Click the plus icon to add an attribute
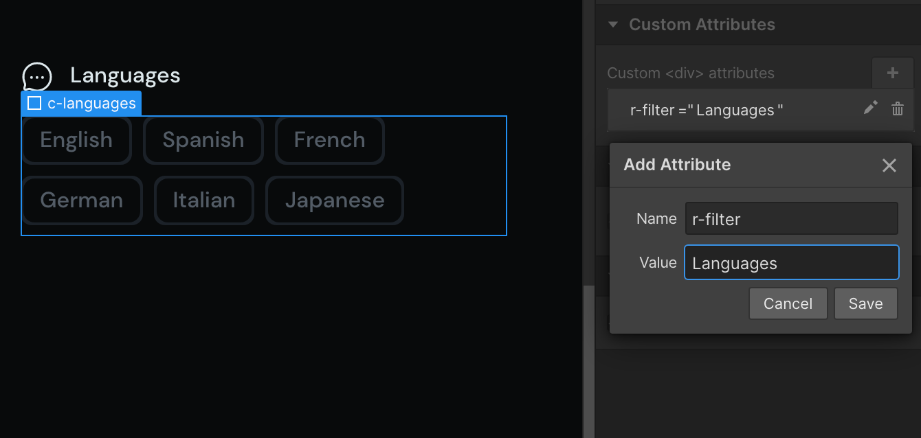The height and width of the screenshot is (438, 921). pos(892,73)
